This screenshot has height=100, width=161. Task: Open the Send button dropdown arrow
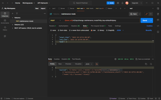151,20
